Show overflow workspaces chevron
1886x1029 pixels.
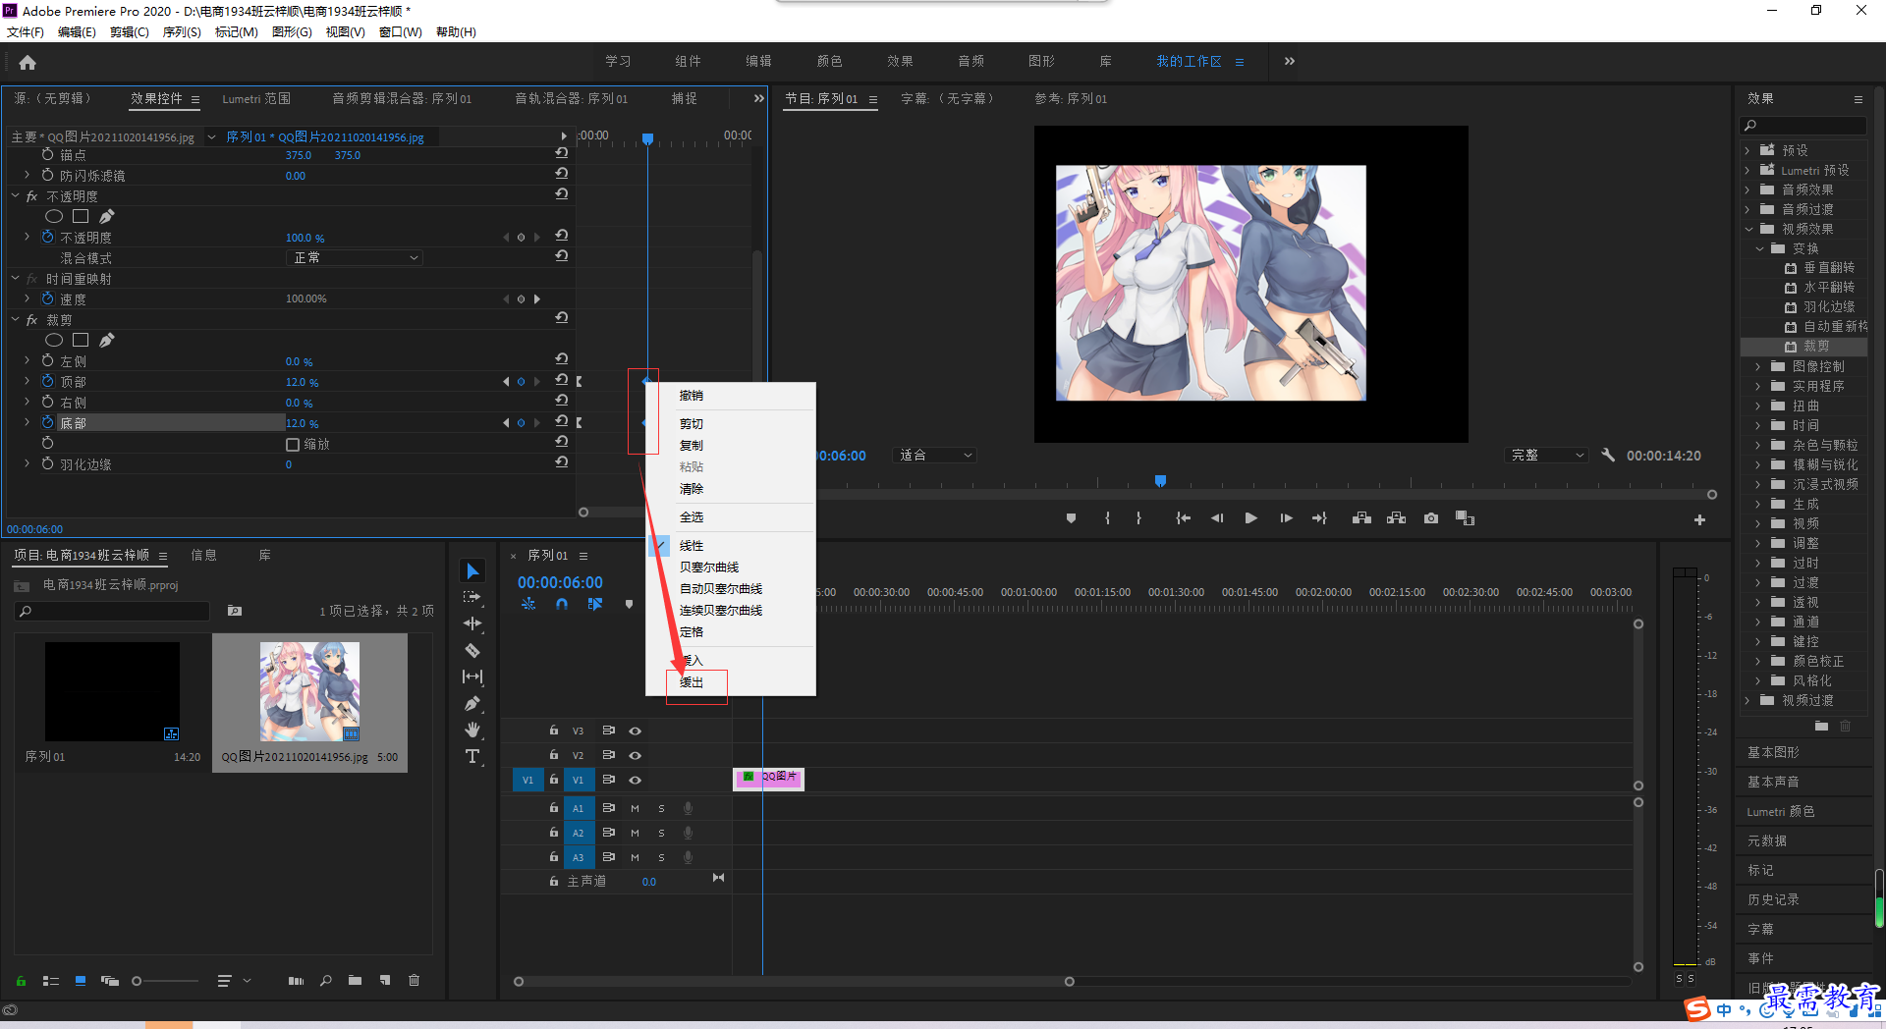click(x=1290, y=61)
